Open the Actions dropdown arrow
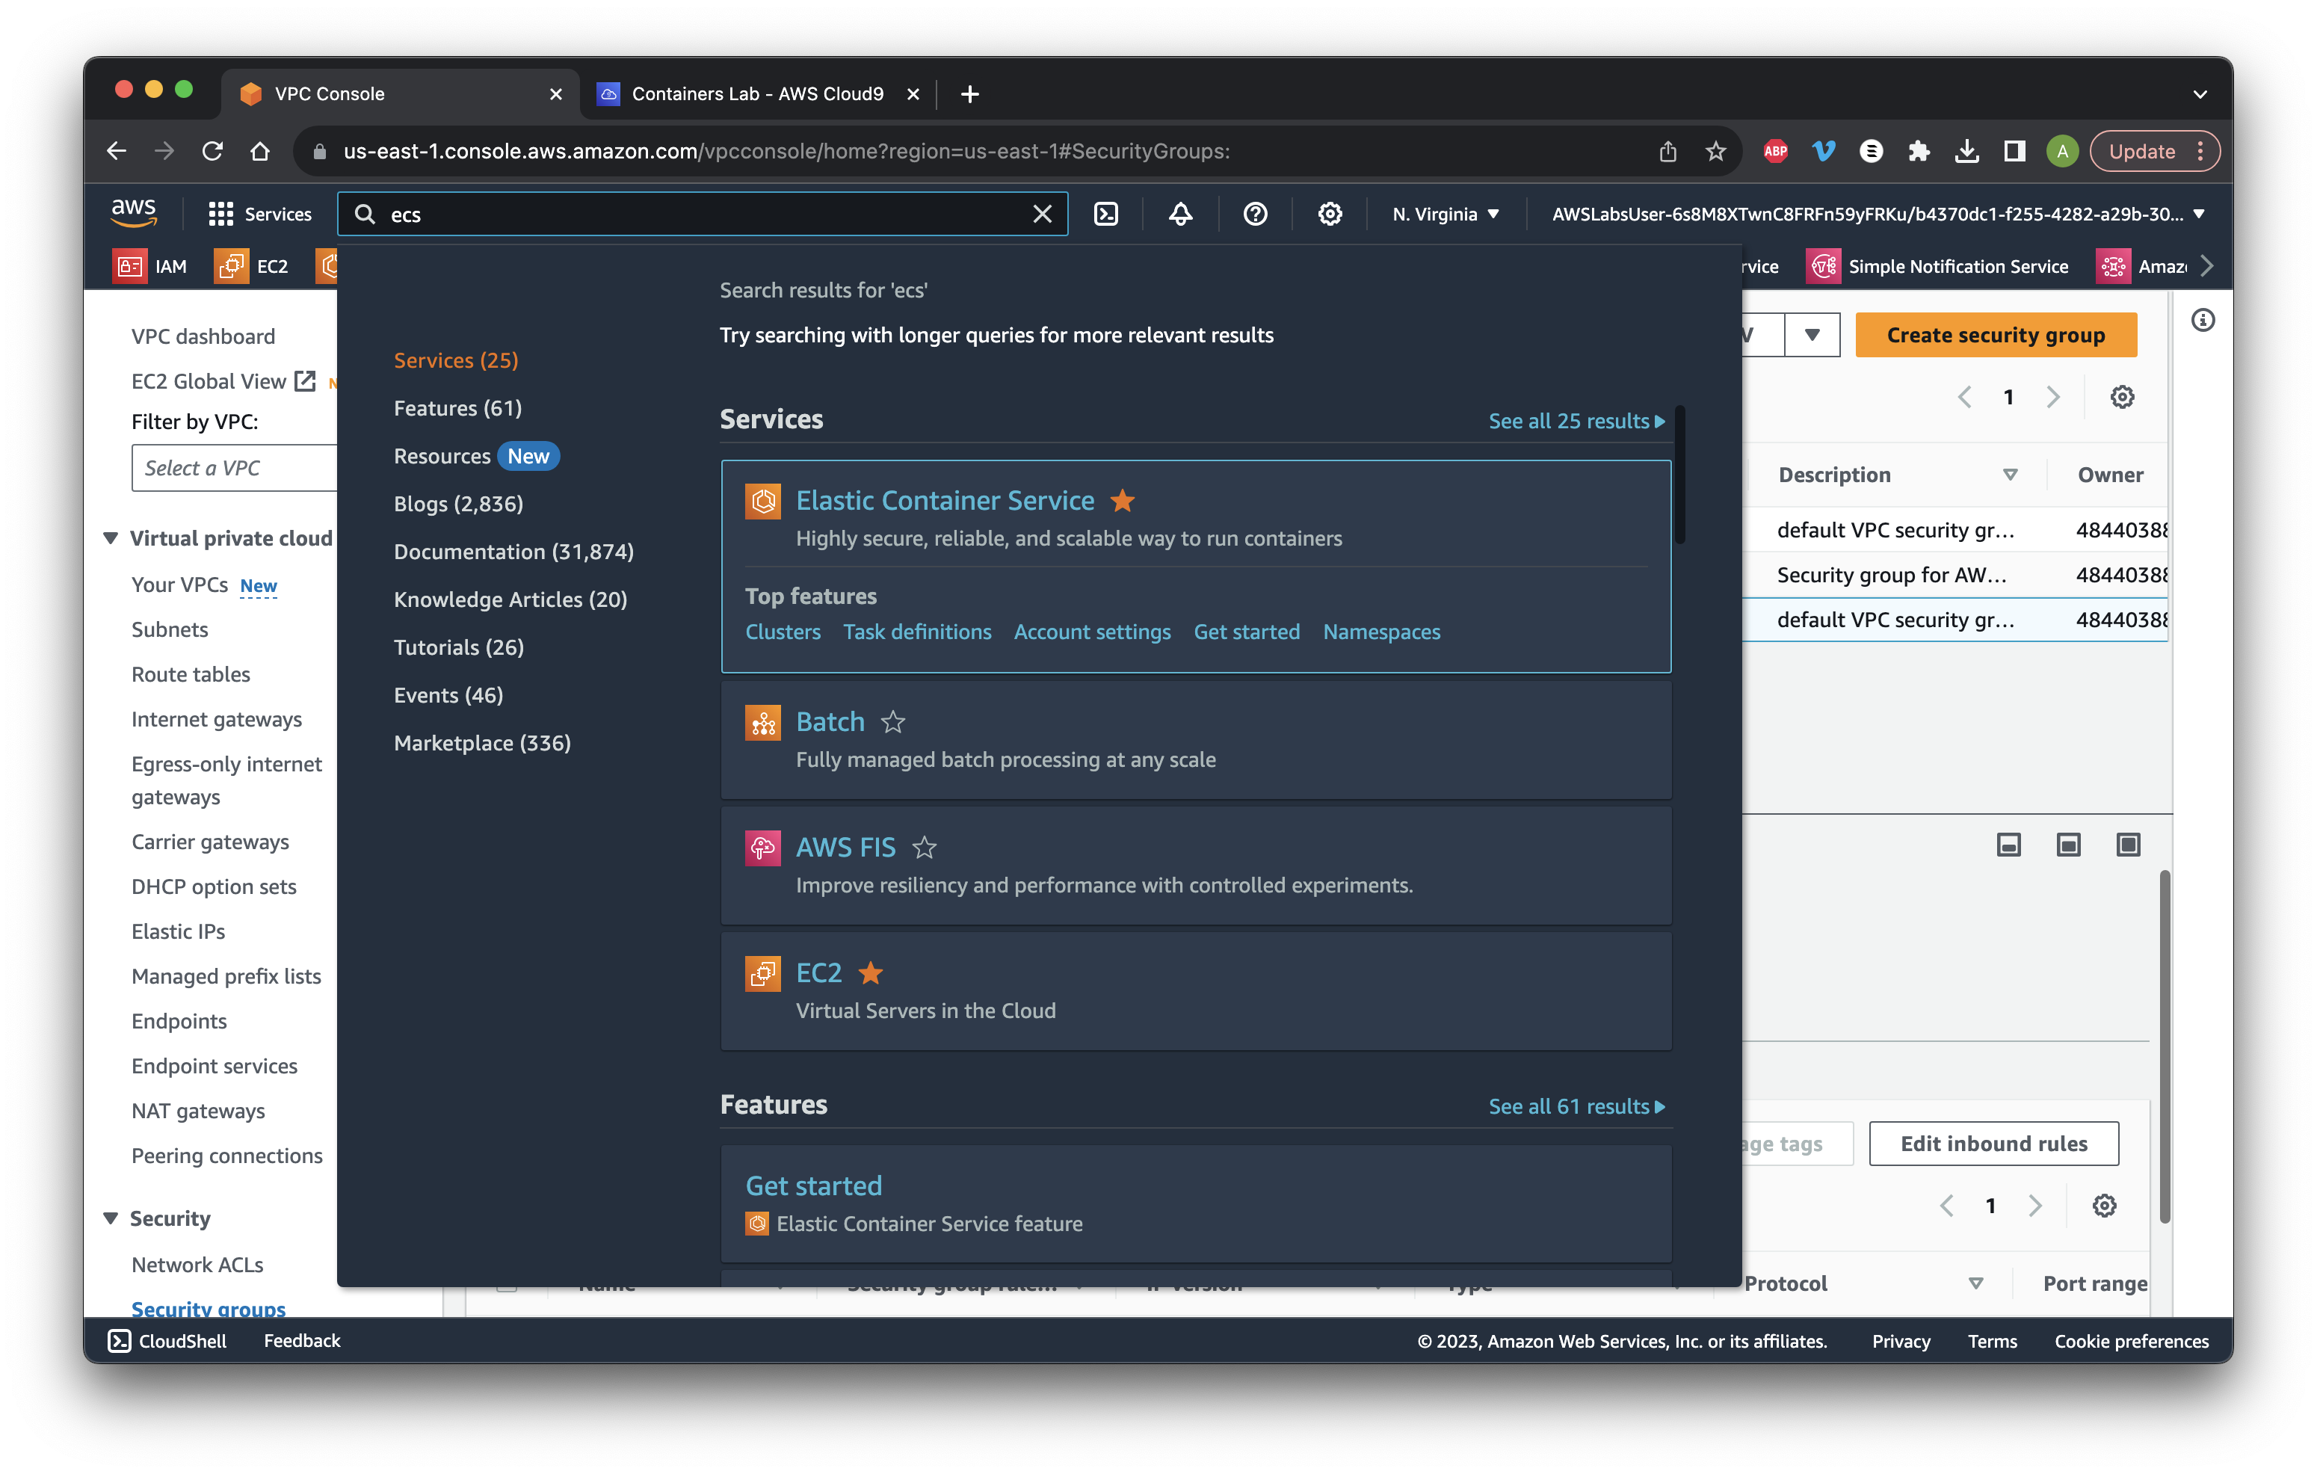The image size is (2317, 1474). (x=1812, y=335)
